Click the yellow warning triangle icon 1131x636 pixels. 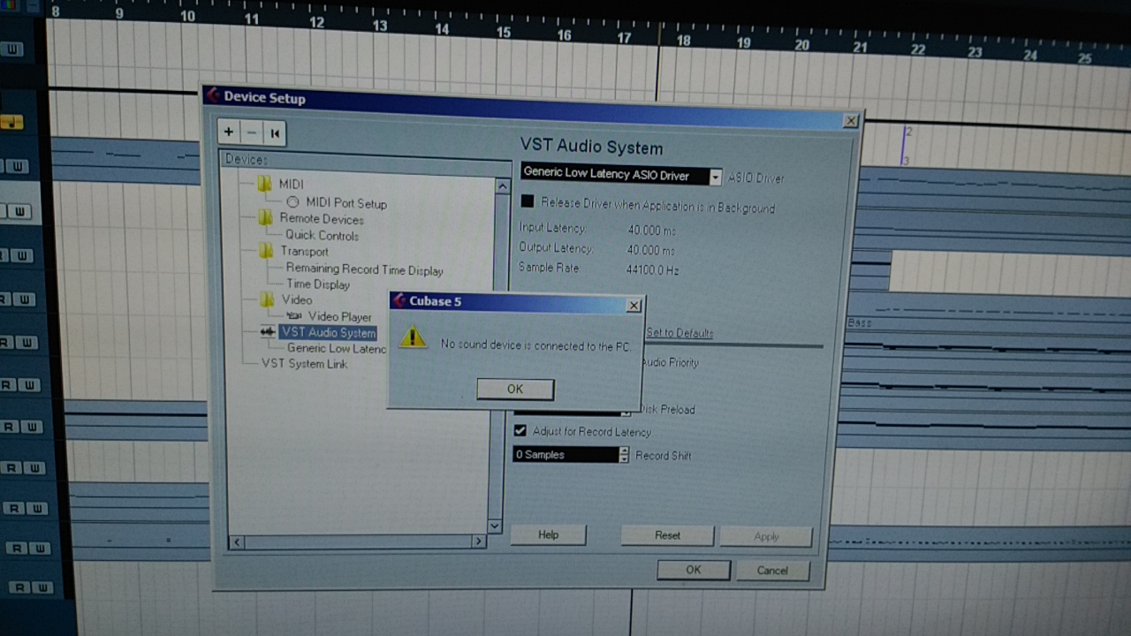click(413, 337)
